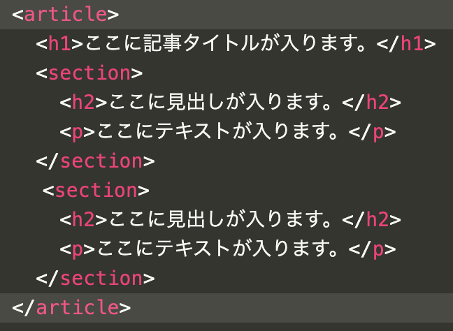Viewport: 453px width, 331px height.
Task: Click the second opening section tag
Action: pyautogui.click(x=95, y=190)
